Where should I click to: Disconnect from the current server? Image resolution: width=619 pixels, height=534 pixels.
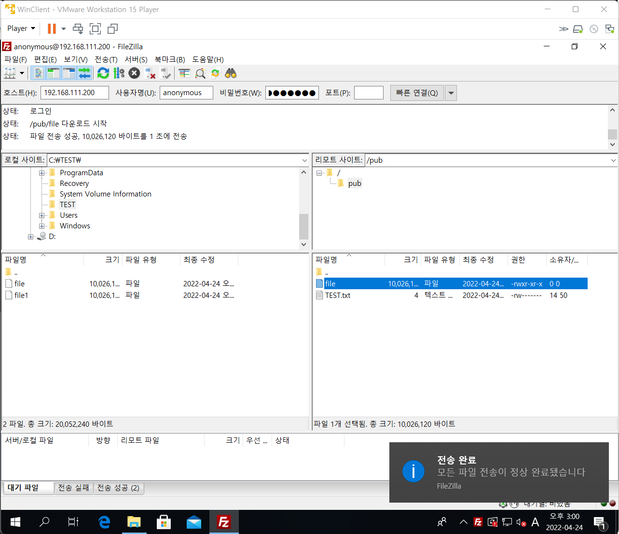click(150, 73)
